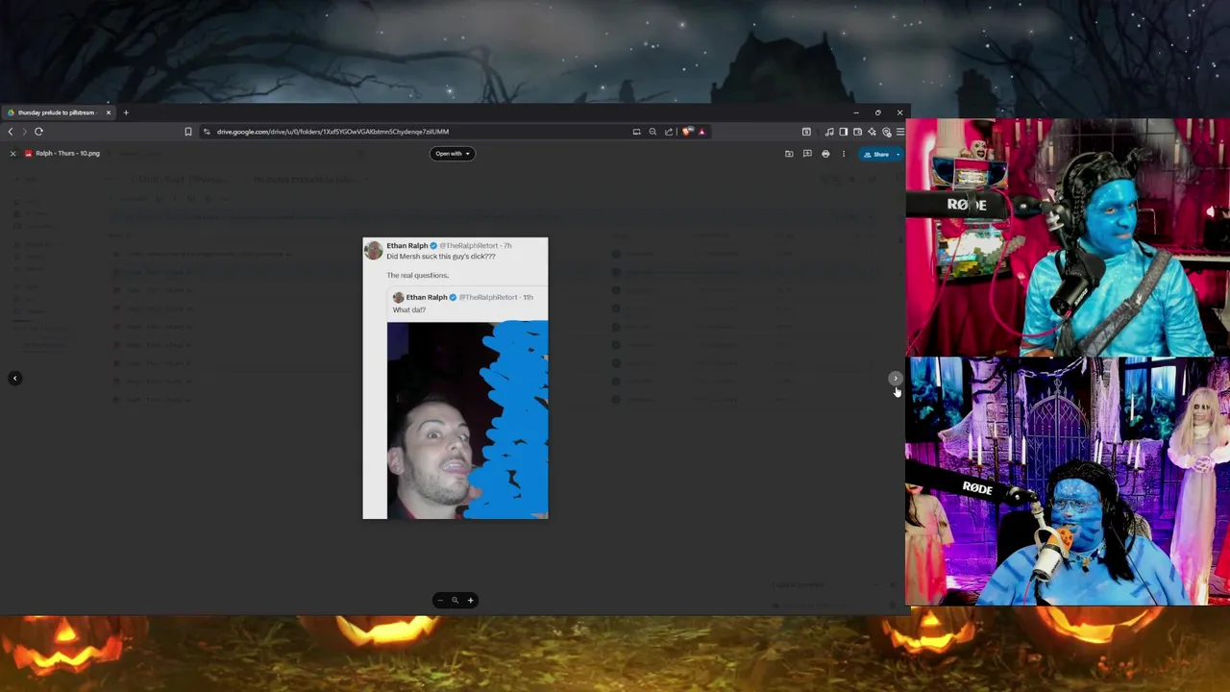This screenshot has height=692, width=1230.
Task: Open the Drive preview more actions menu
Action: pyautogui.click(x=844, y=154)
